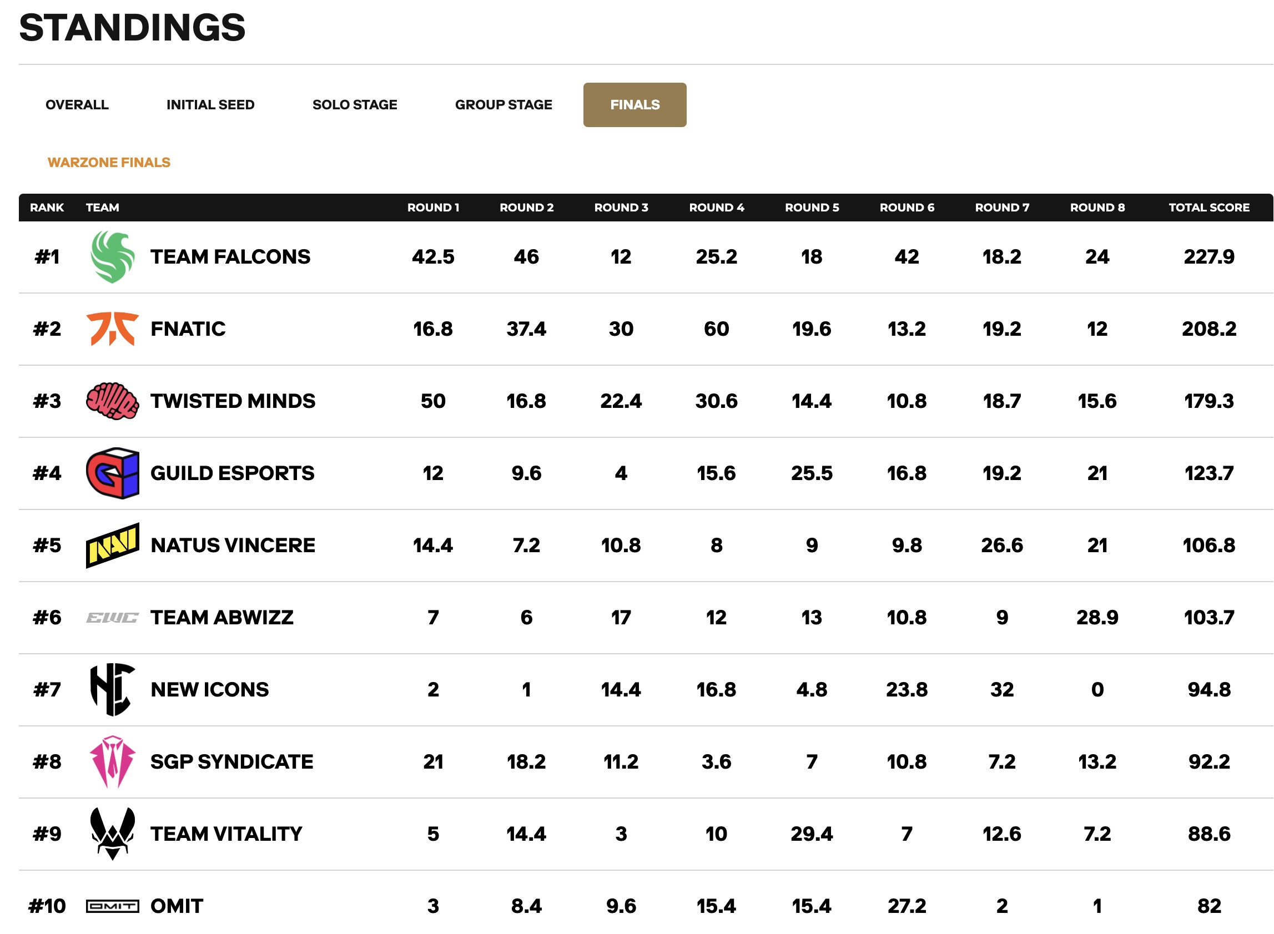This screenshot has height=934, width=1274.
Task: Click the SGP Syndicate pink logo
Action: coord(113,761)
